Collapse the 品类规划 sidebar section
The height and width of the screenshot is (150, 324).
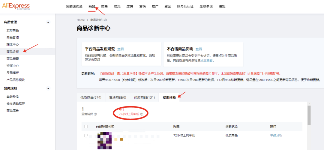[x=48, y=88]
